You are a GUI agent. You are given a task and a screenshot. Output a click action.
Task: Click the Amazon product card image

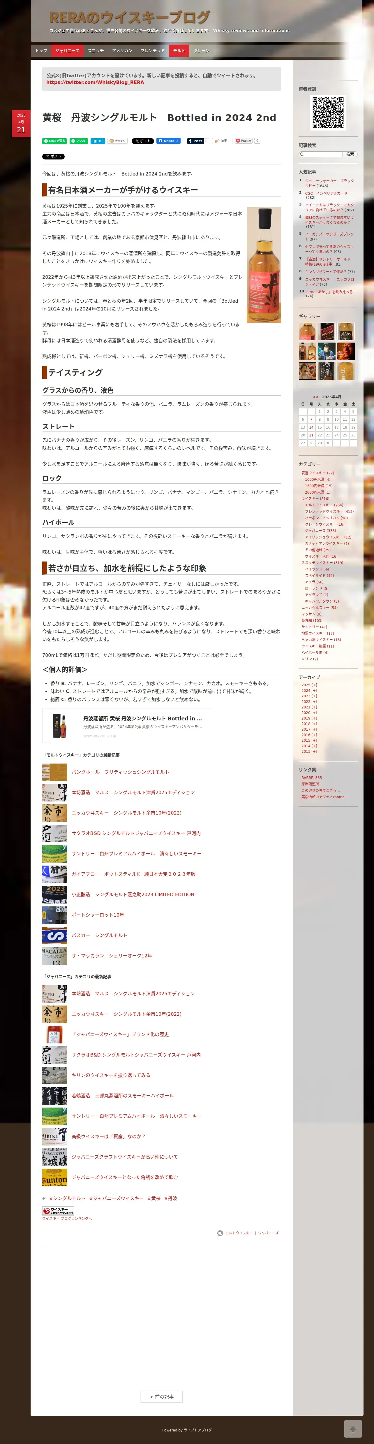point(59,725)
